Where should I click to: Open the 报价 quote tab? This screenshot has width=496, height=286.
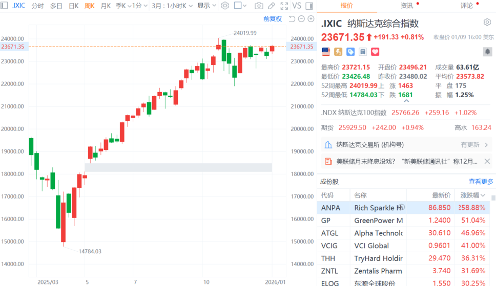(346, 6)
